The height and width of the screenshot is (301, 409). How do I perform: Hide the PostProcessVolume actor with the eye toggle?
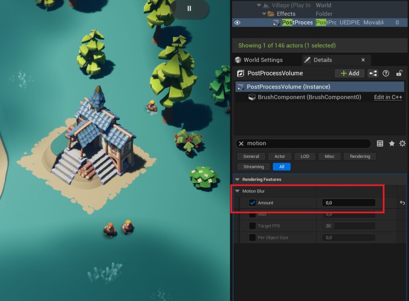pyautogui.click(x=237, y=23)
